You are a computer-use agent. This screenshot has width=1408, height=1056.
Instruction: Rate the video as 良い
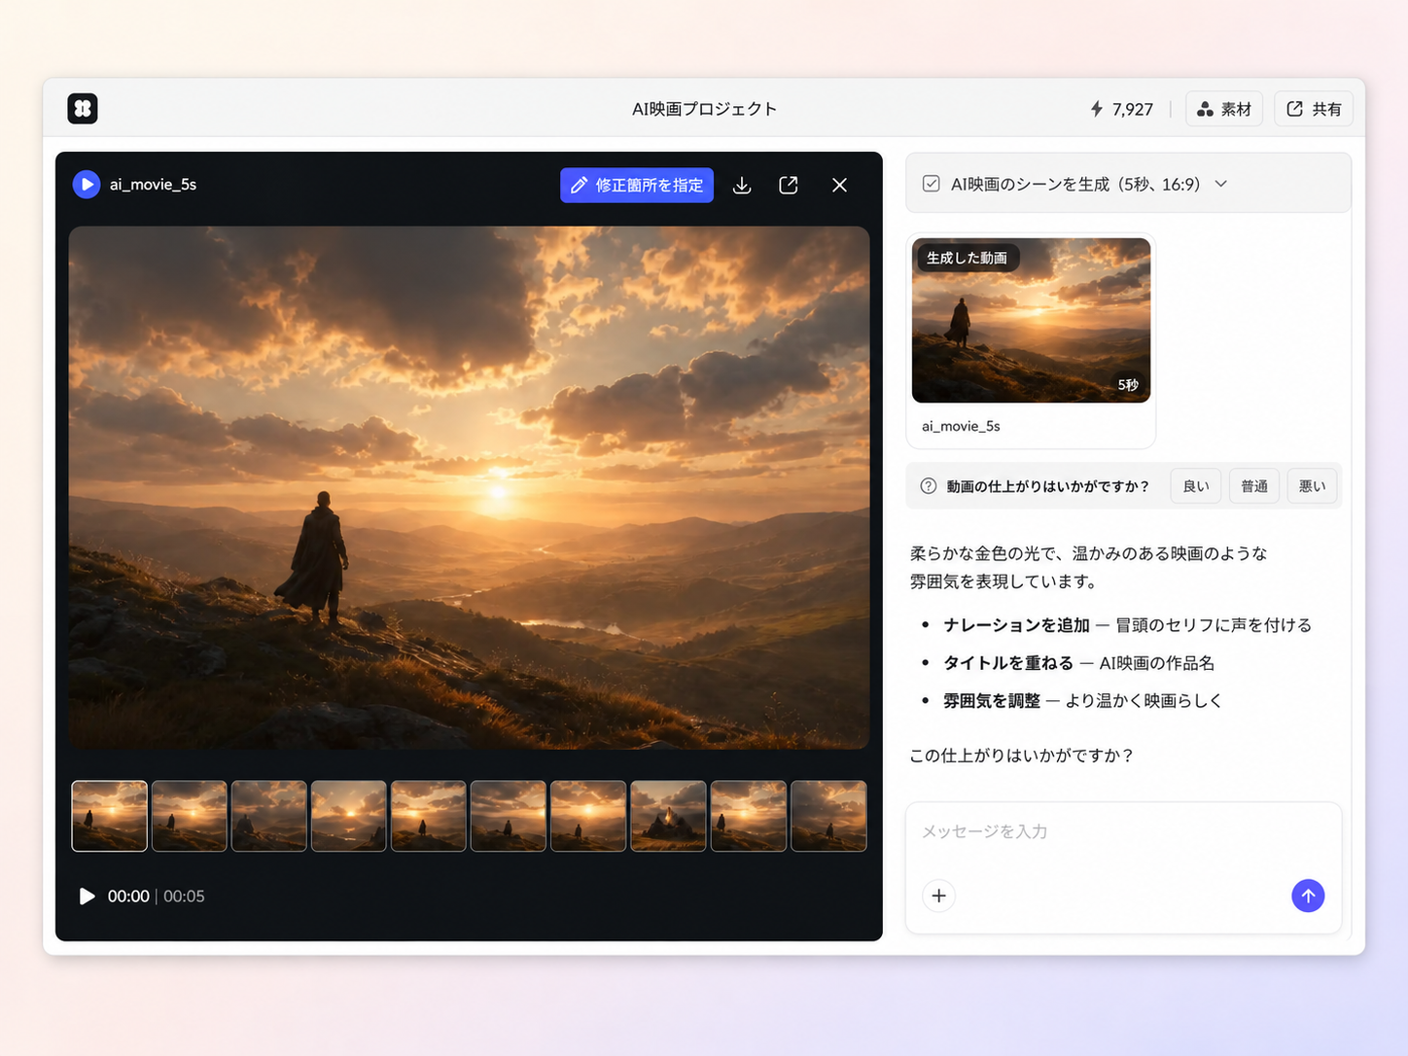[1196, 486]
